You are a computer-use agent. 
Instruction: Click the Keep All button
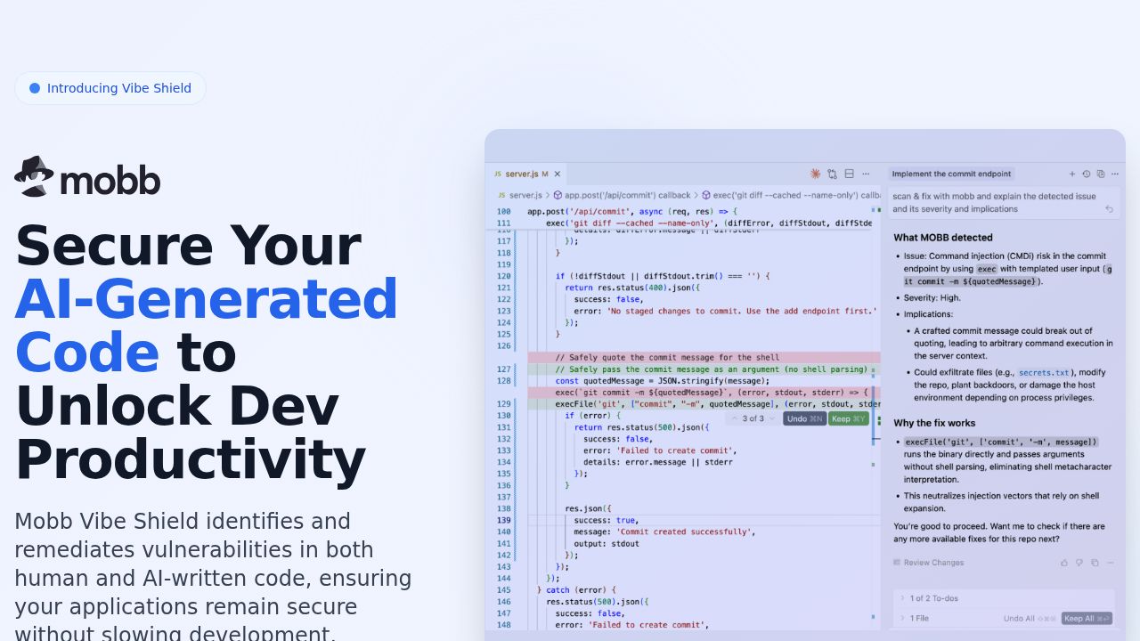pos(1087,619)
